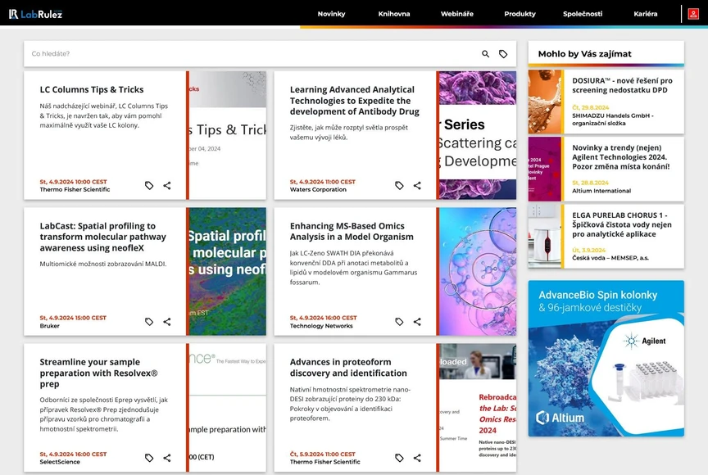Click the Resolvex preparation thumbnail image
The width and height of the screenshot is (708, 475).
pos(228,408)
